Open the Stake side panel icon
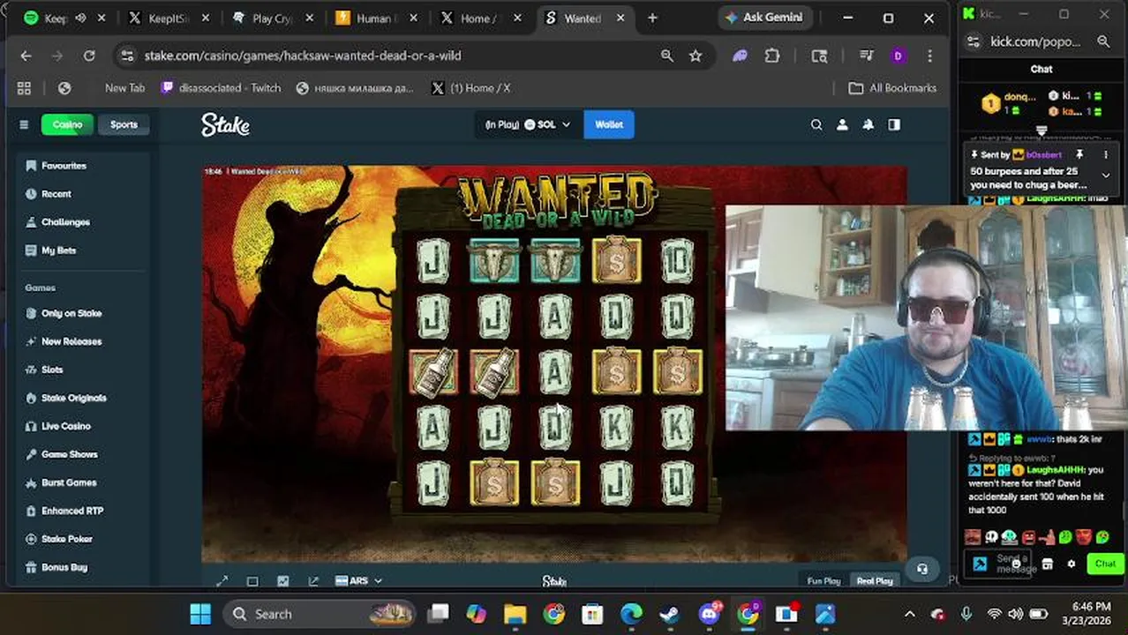Image resolution: width=1128 pixels, height=635 pixels. (x=894, y=124)
